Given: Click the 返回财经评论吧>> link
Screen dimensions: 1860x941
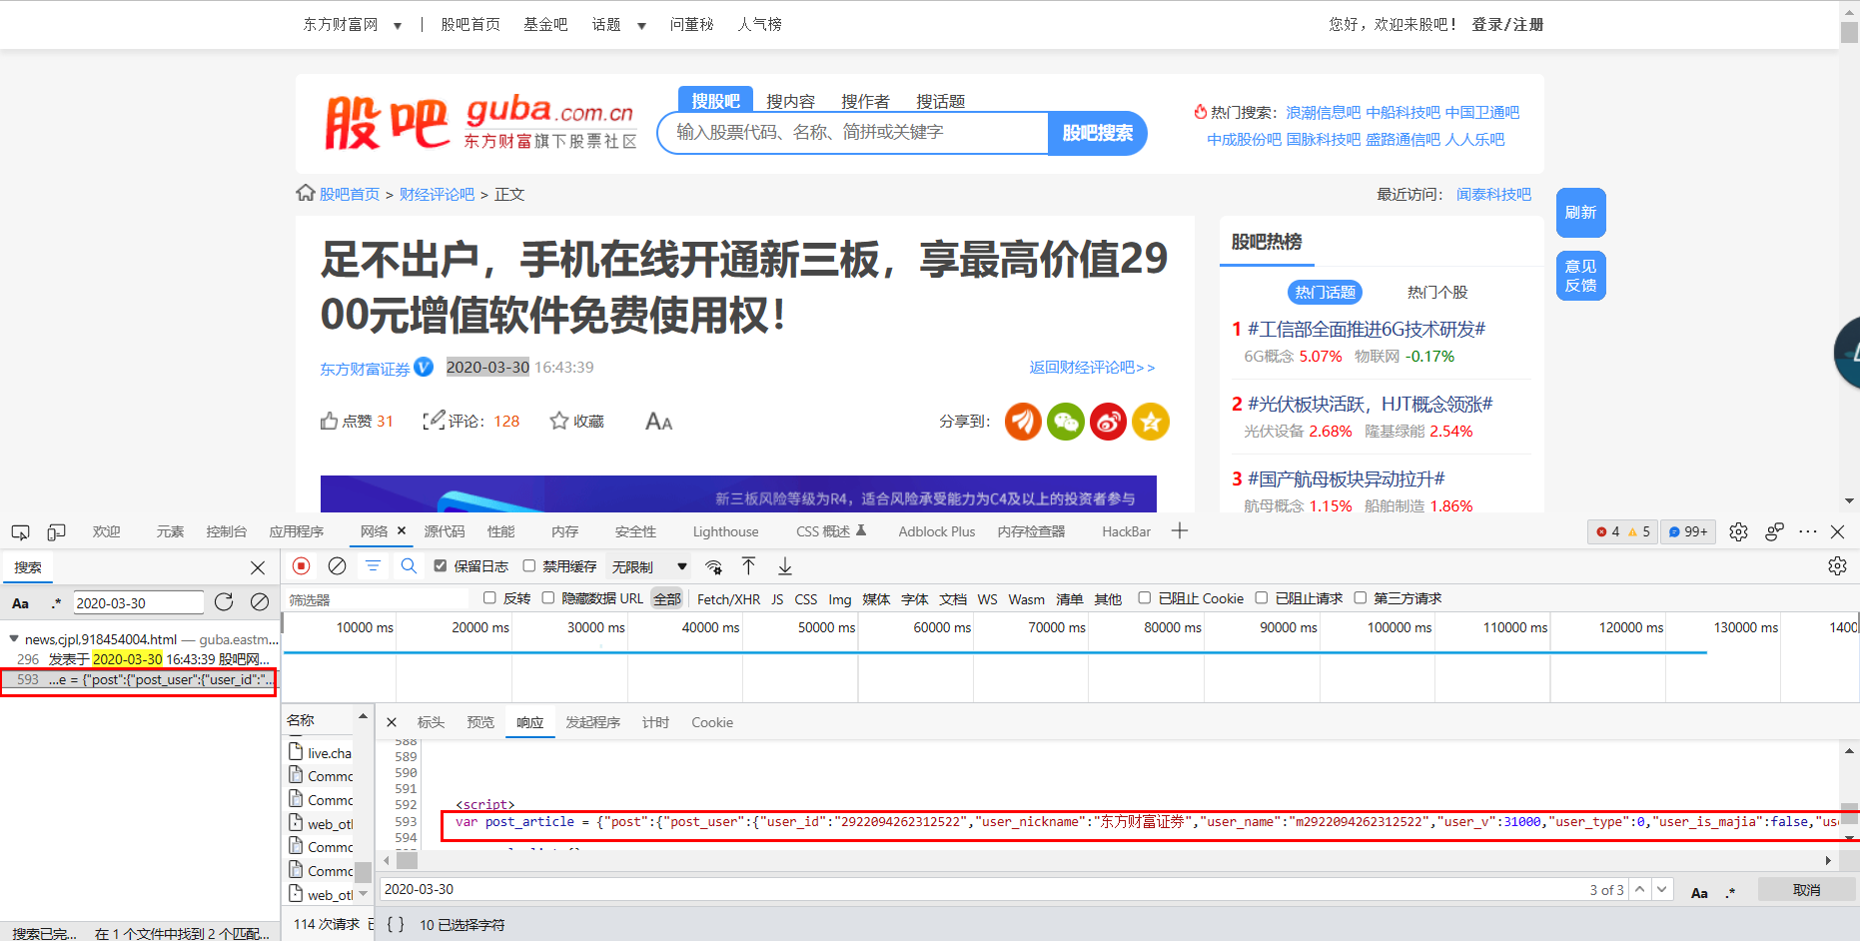Looking at the screenshot, I should (1092, 368).
